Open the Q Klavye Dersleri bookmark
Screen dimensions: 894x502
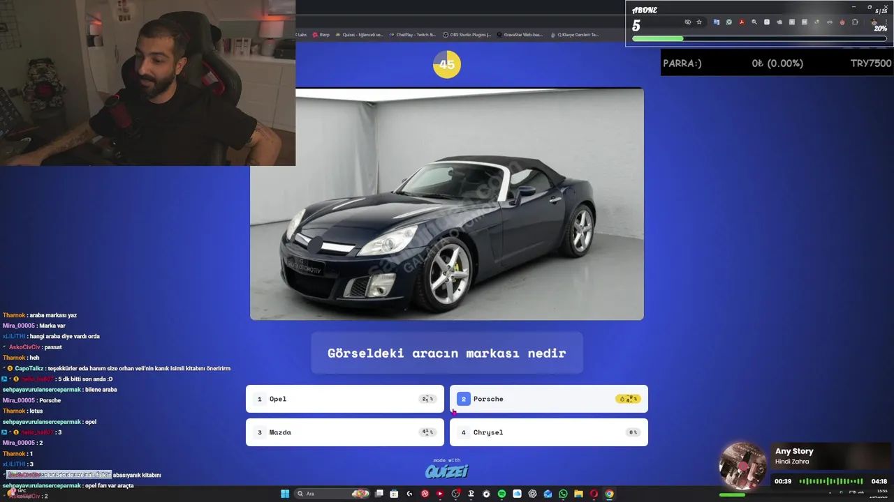[x=574, y=34]
